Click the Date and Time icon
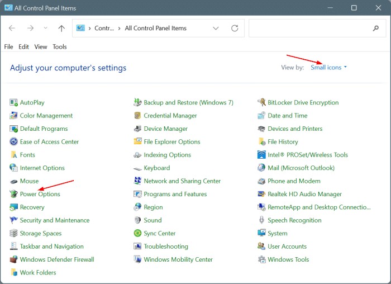Image resolution: width=391 pixels, height=284 pixels. click(x=261, y=116)
